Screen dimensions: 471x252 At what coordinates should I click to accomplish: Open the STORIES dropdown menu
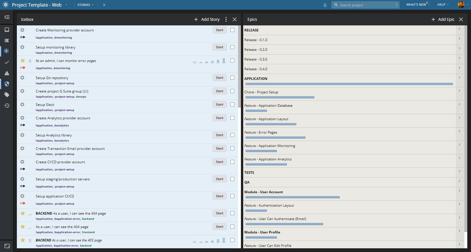tap(85, 5)
